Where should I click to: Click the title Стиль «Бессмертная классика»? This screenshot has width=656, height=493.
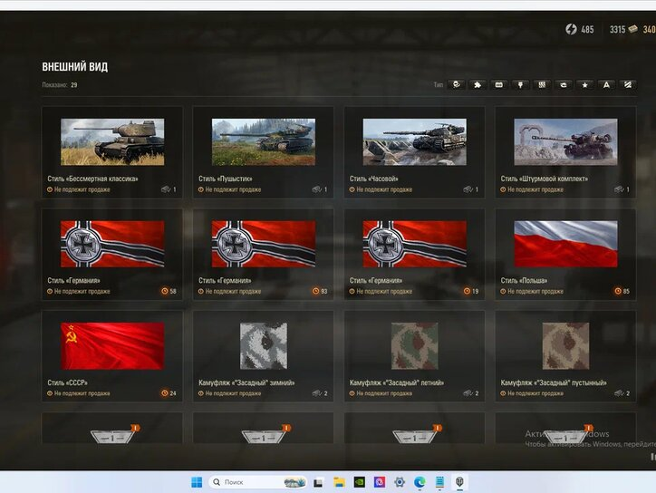click(93, 179)
